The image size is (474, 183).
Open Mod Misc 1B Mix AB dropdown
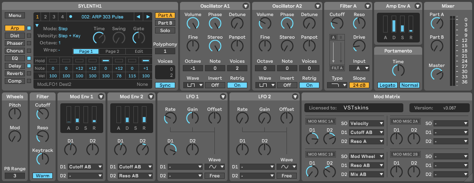[x=367, y=174]
